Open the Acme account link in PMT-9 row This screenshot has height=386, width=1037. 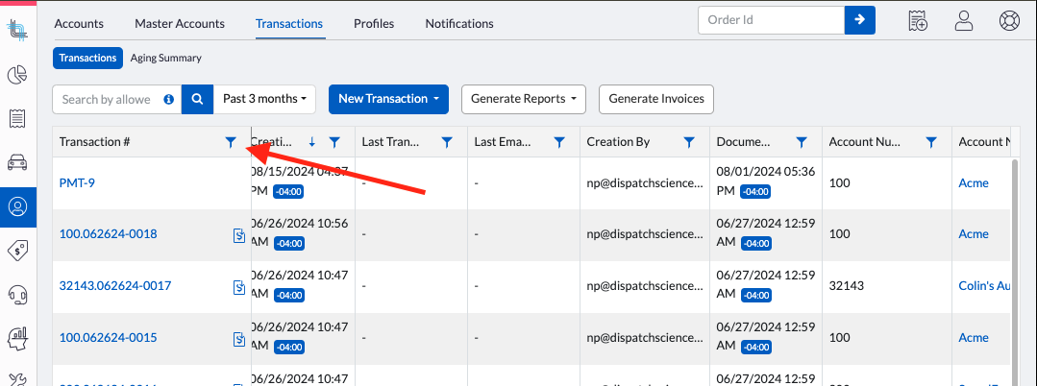pyautogui.click(x=974, y=183)
